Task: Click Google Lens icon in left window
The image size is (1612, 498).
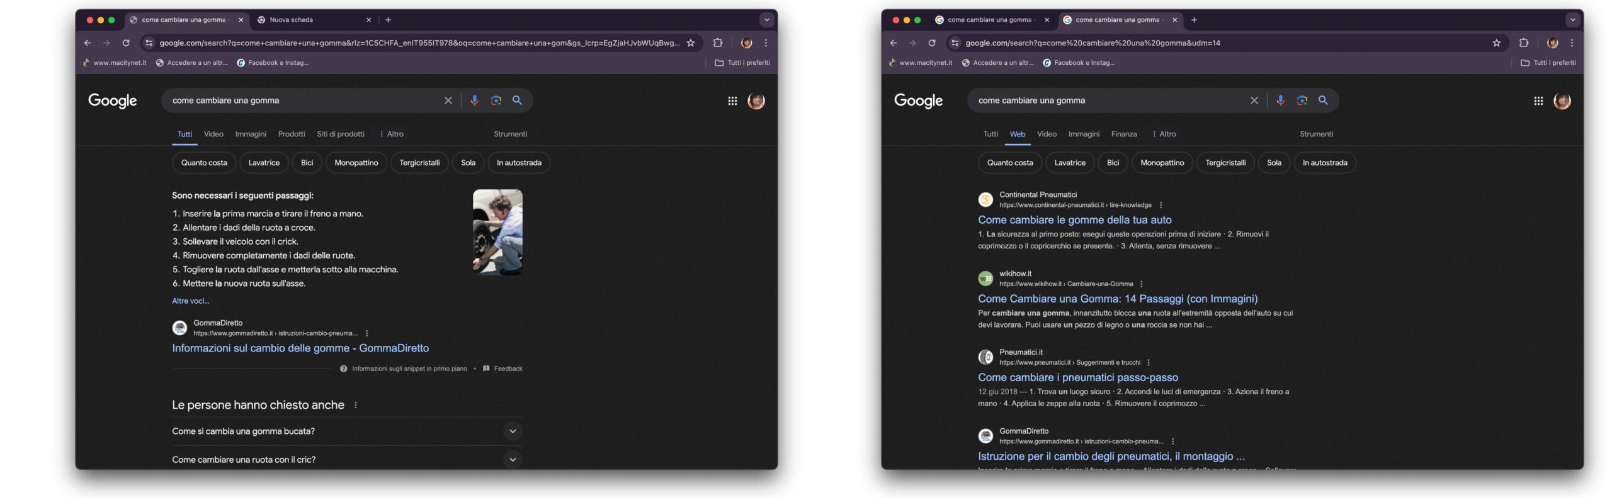Action: pos(496,101)
